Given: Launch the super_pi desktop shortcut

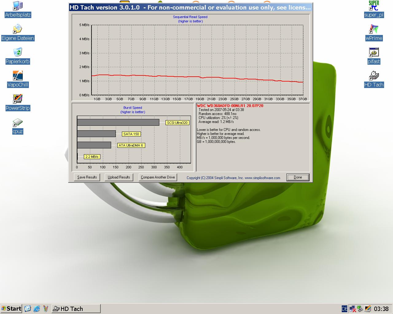Looking at the screenshot, I should tap(374, 6).
